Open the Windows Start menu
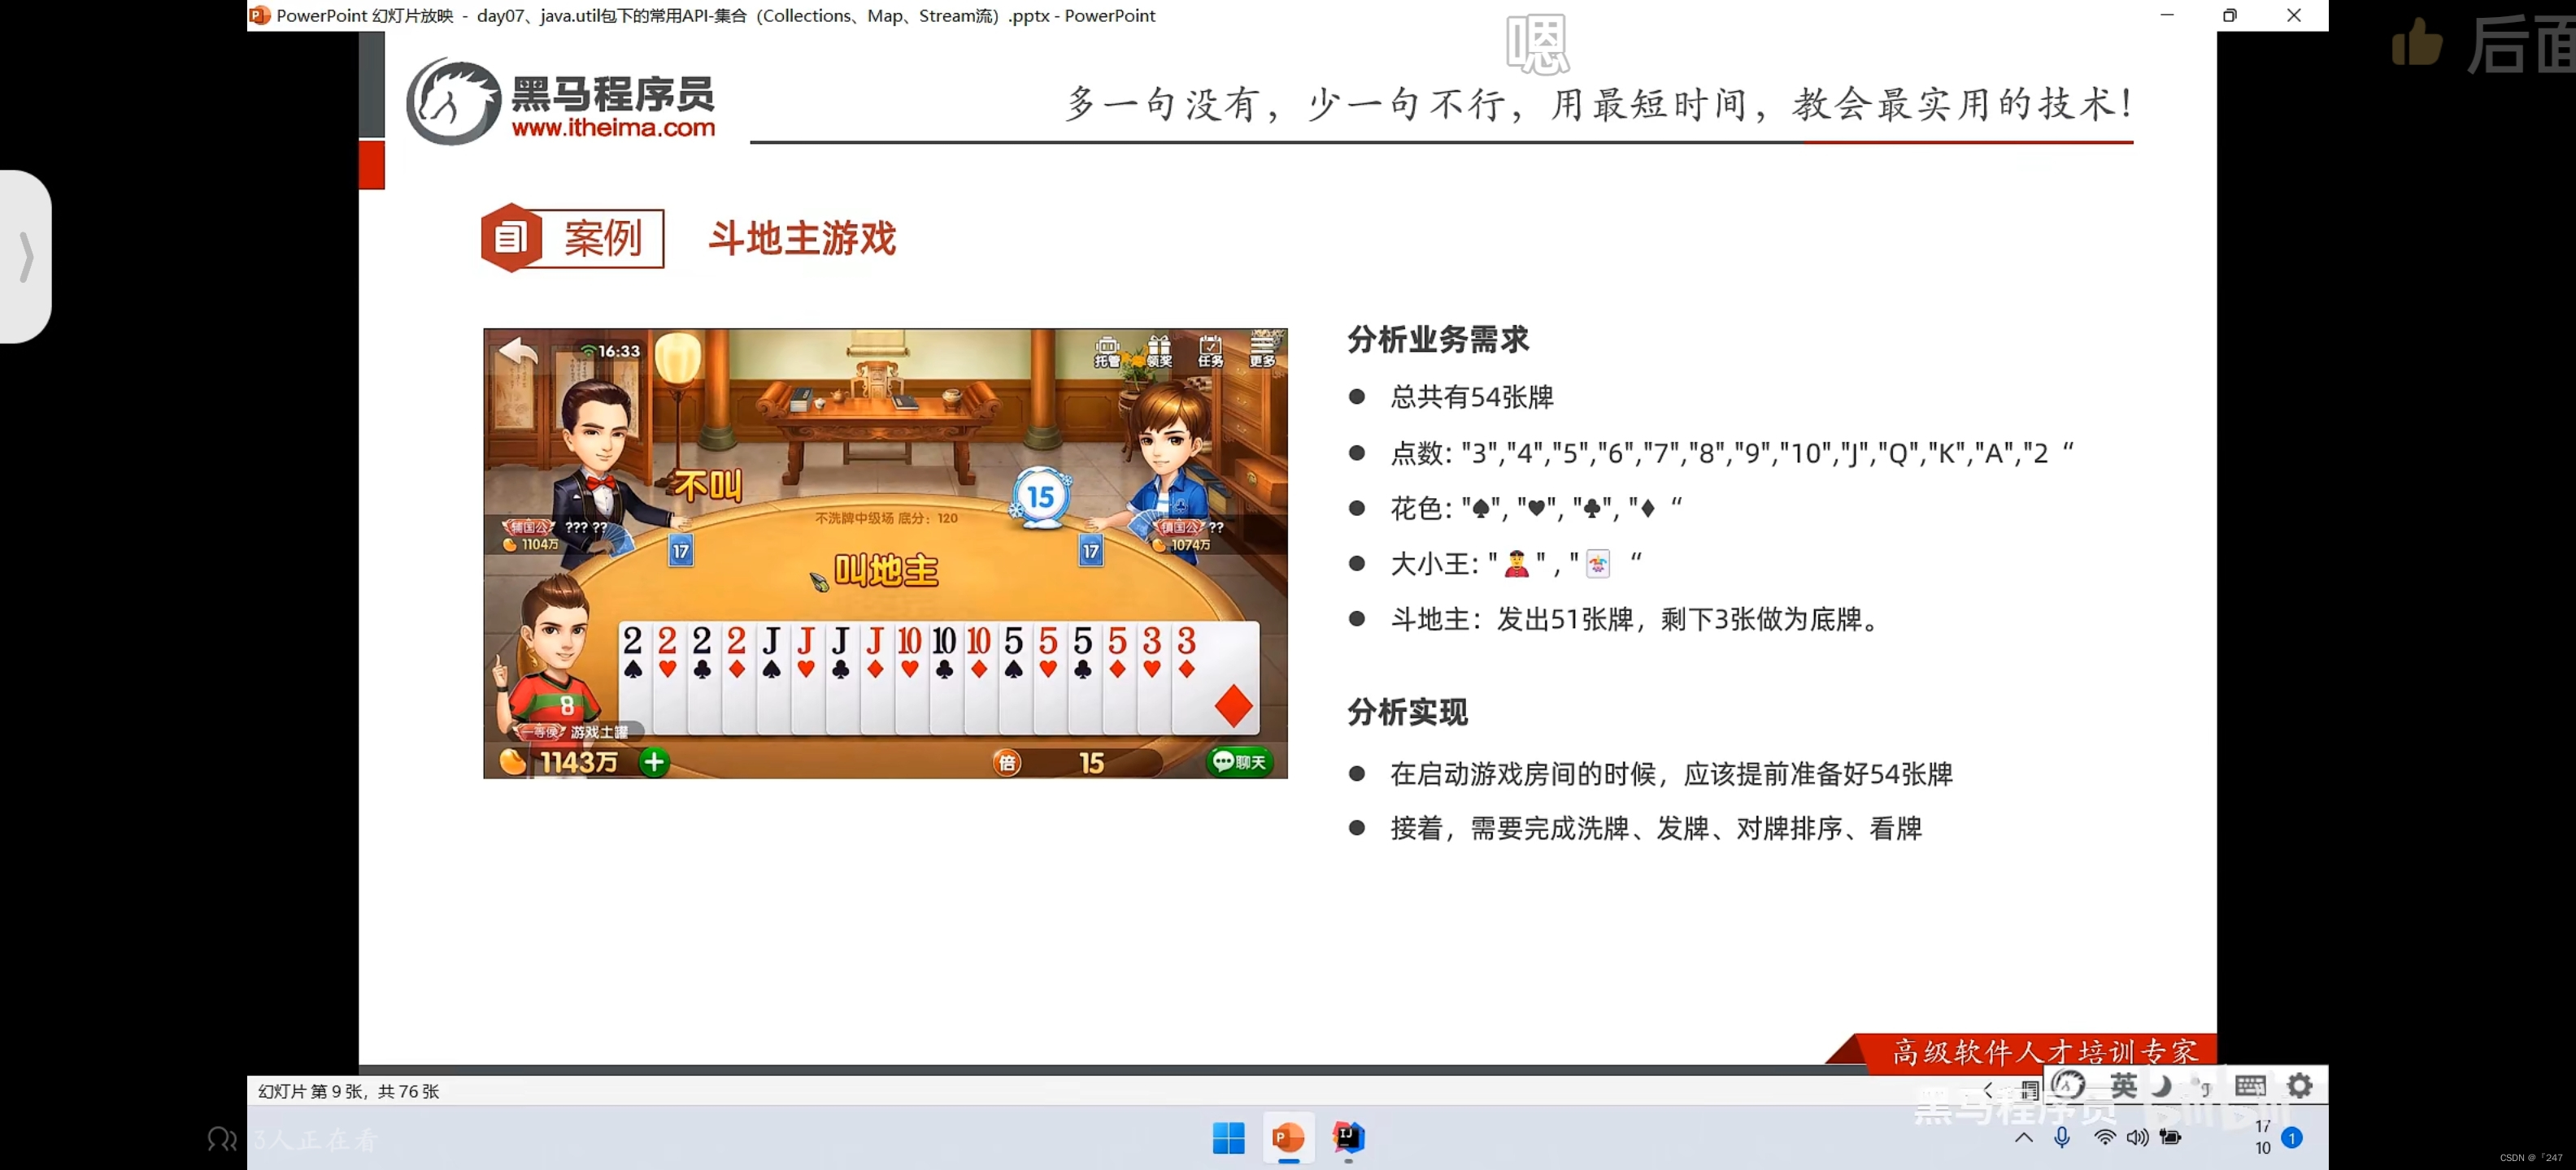This screenshot has height=1170, width=2576. pos(1228,1137)
